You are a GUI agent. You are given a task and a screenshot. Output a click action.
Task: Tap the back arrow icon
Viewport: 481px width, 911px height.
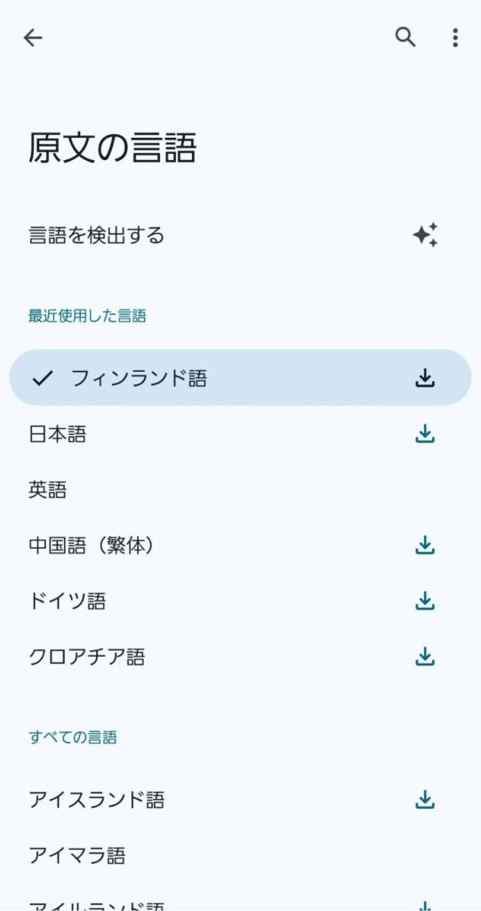coord(33,37)
